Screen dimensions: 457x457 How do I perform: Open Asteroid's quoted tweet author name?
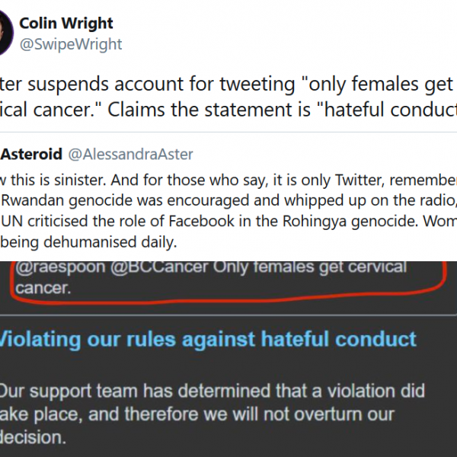[x=30, y=155]
